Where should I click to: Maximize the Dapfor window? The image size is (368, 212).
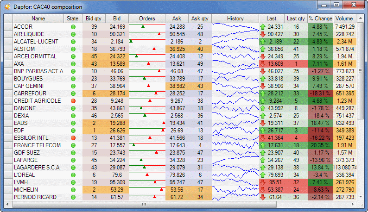(x=336, y=5)
